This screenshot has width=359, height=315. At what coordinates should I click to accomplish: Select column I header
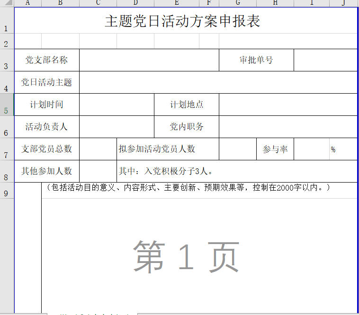312,3
